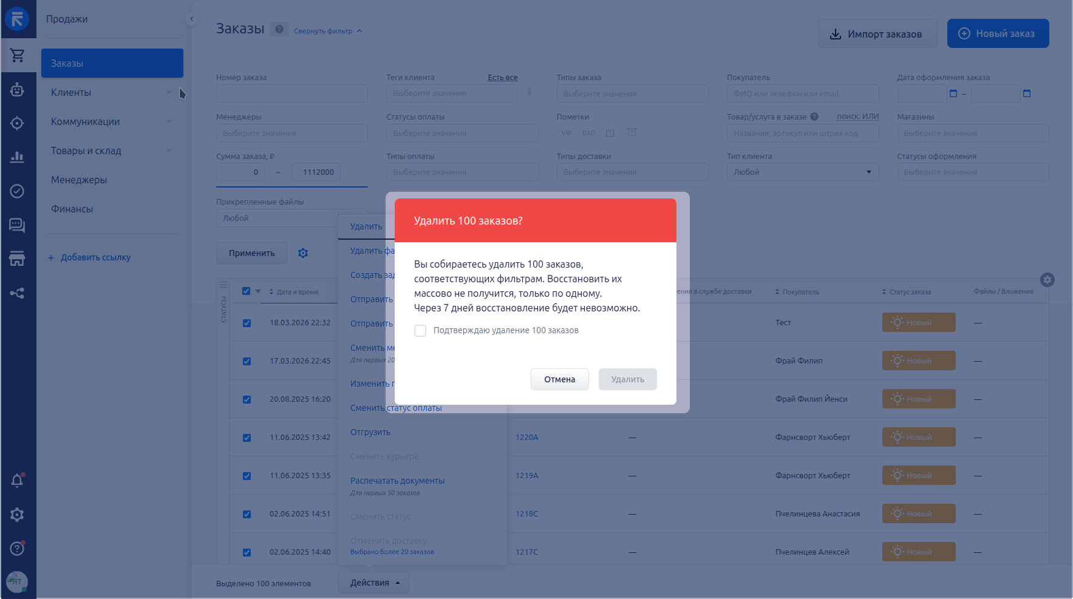Open the shopping cart sales icon in sidebar
This screenshot has height=599, width=1073.
tap(17, 56)
